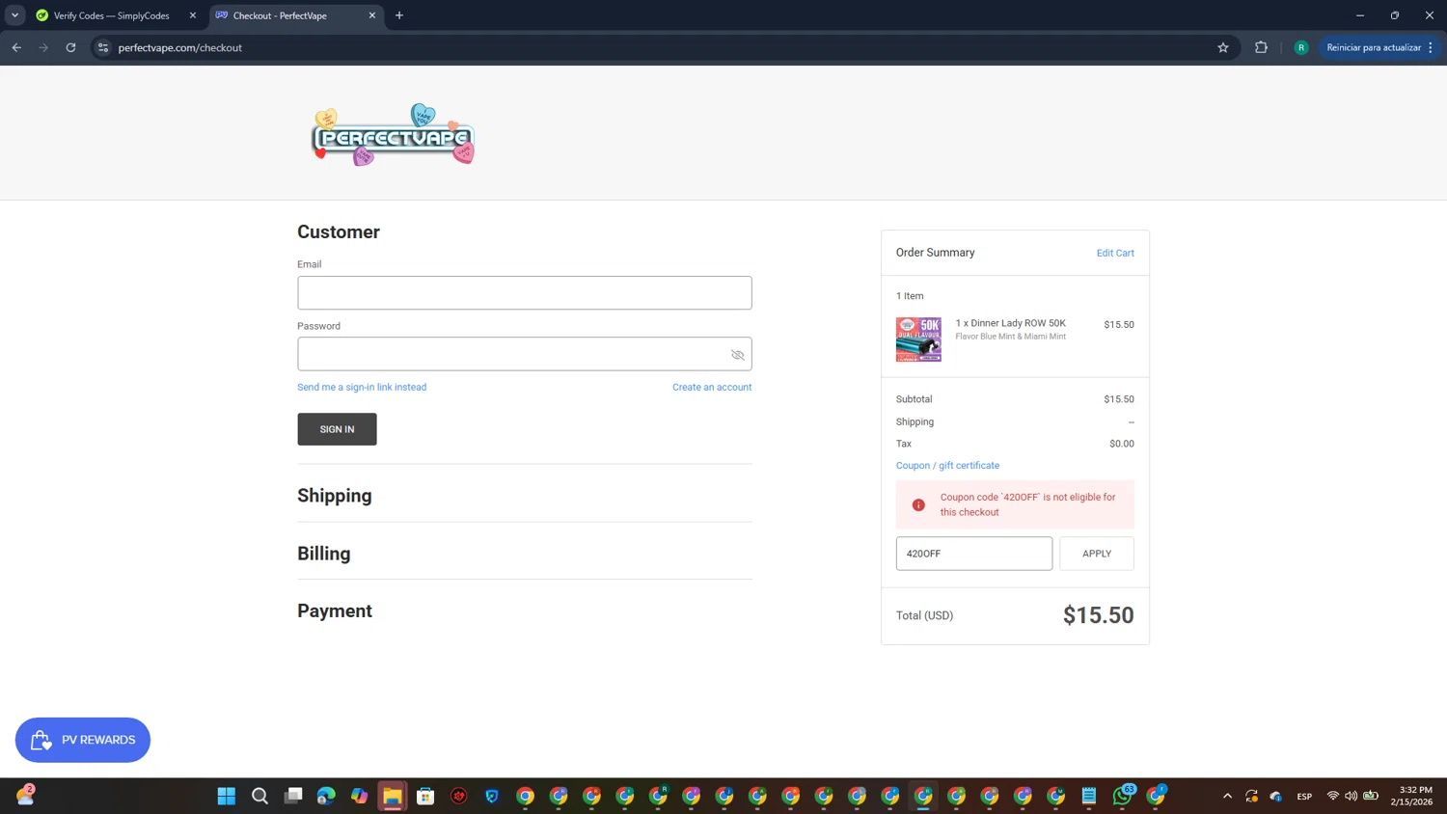Screen dimensions: 1447x814
Task: Open the clock showing 3:32 PM
Action: coord(1411,796)
